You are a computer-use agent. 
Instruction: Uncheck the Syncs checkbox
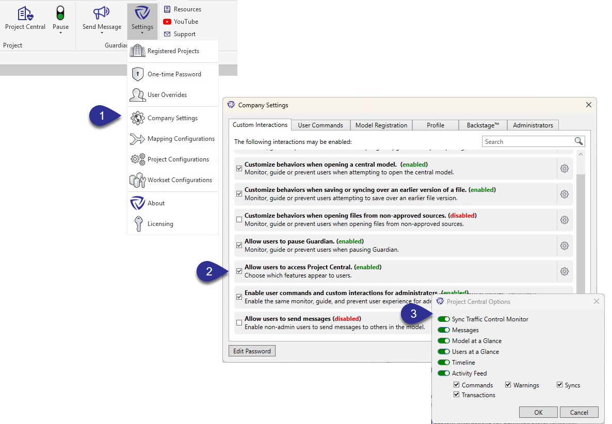pyautogui.click(x=559, y=385)
